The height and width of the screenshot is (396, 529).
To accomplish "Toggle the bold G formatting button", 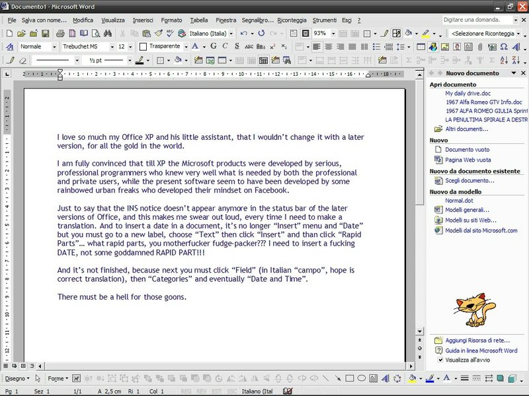I will [214, 46].
